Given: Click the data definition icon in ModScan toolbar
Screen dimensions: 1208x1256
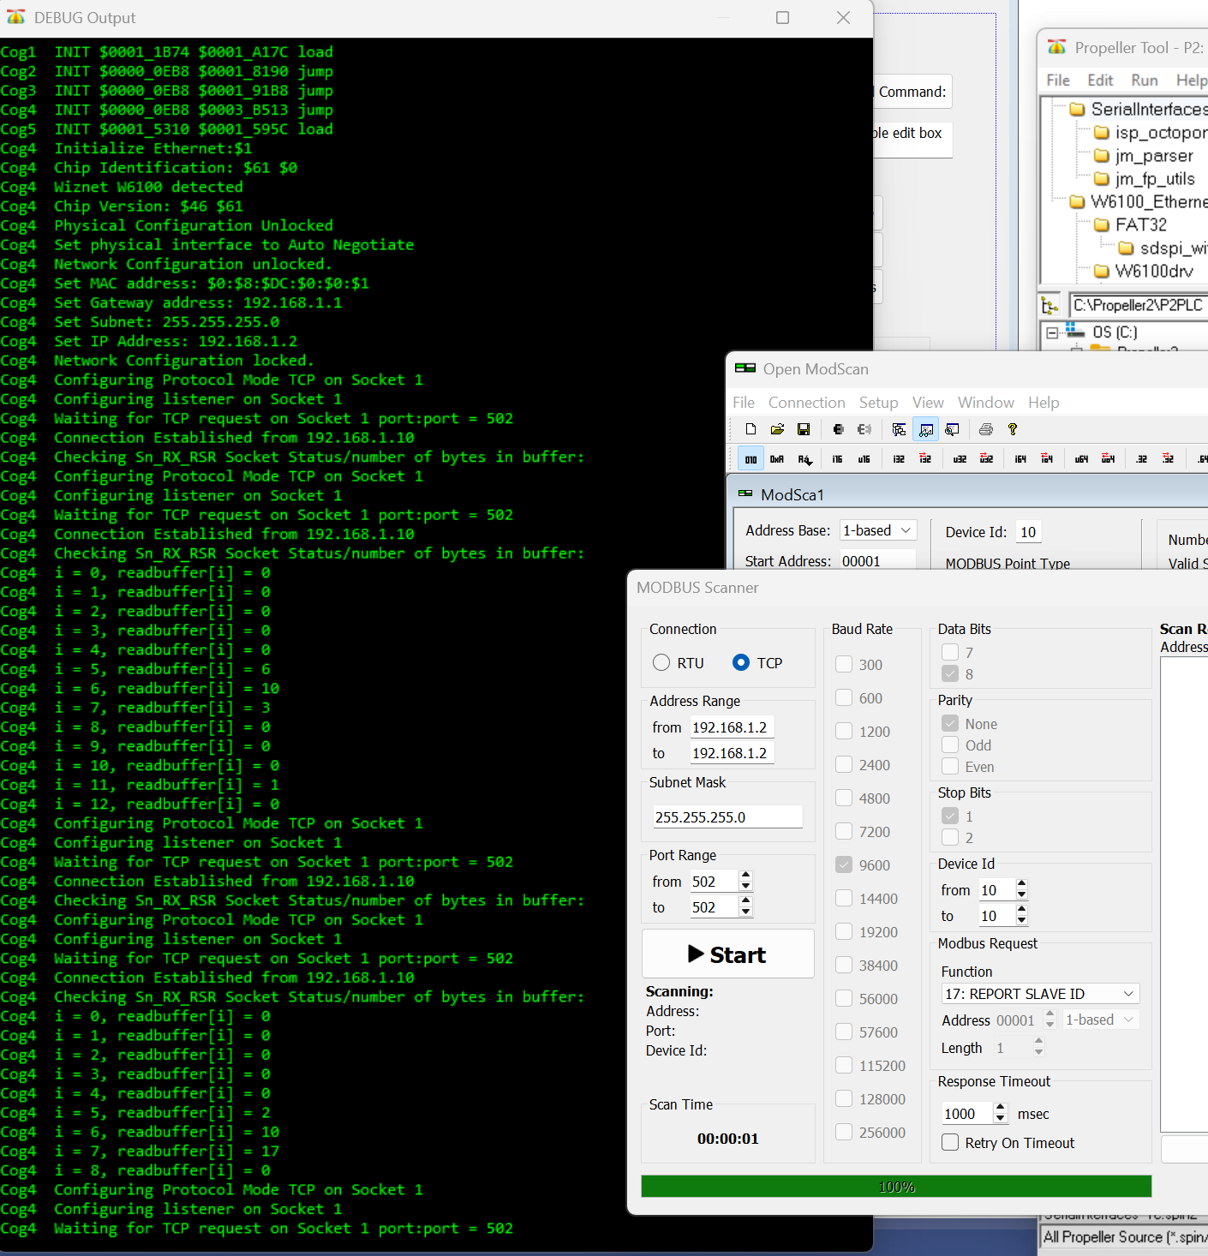Looking at the screenshot, I should click(899, 429).
